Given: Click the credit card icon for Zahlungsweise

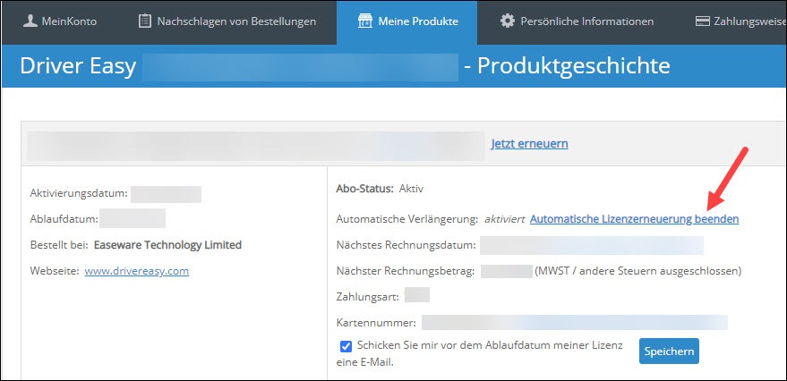Looking at the screenshot, I should (x=702, y=21).
